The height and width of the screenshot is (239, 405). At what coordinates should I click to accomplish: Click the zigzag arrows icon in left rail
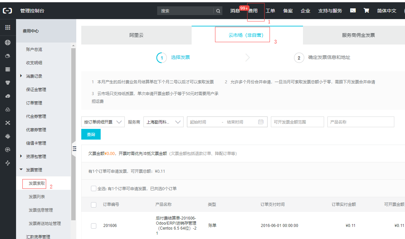pyautogui.click(x=8, y=163)
